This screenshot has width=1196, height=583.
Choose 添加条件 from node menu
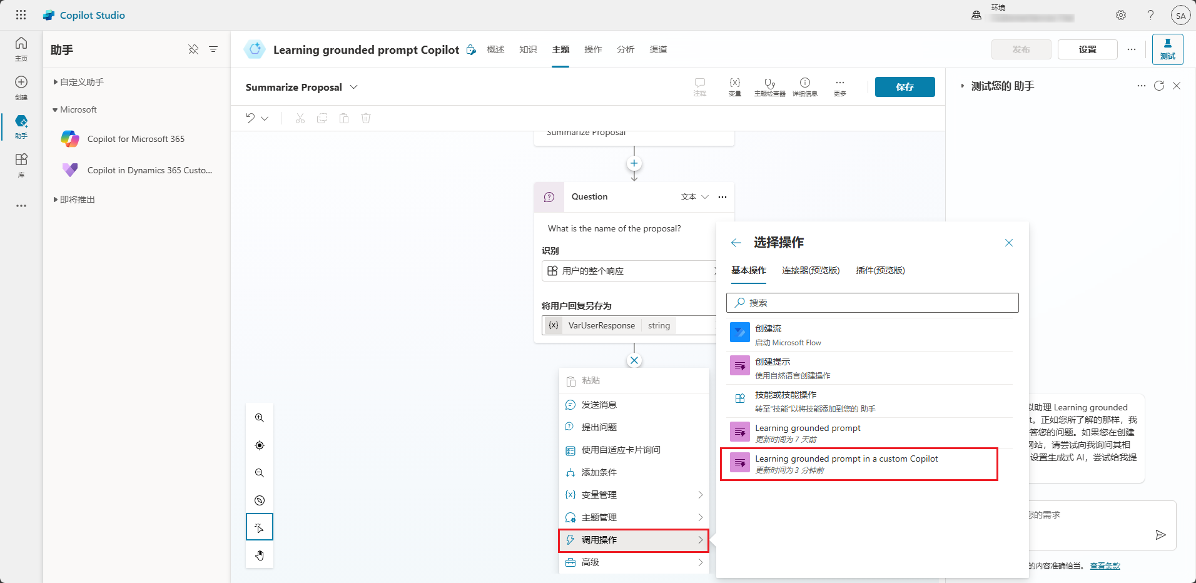634,472
